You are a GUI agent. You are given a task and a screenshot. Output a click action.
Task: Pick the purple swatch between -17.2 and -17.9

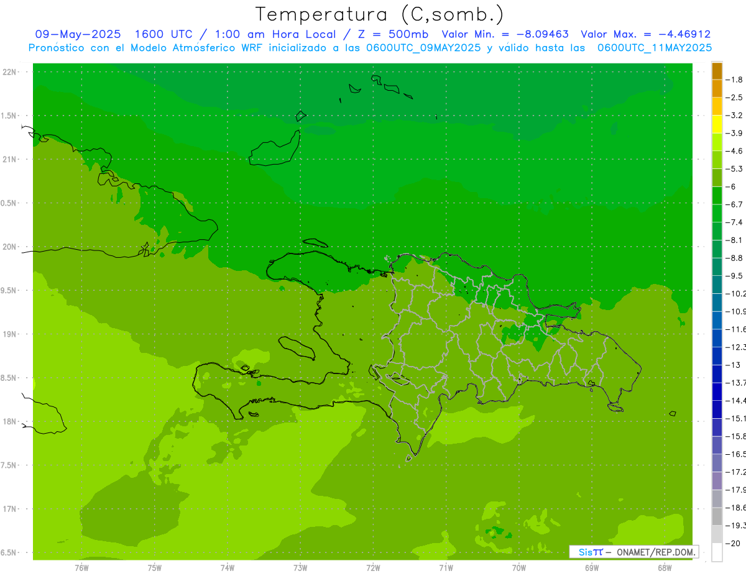click(717, 481)
